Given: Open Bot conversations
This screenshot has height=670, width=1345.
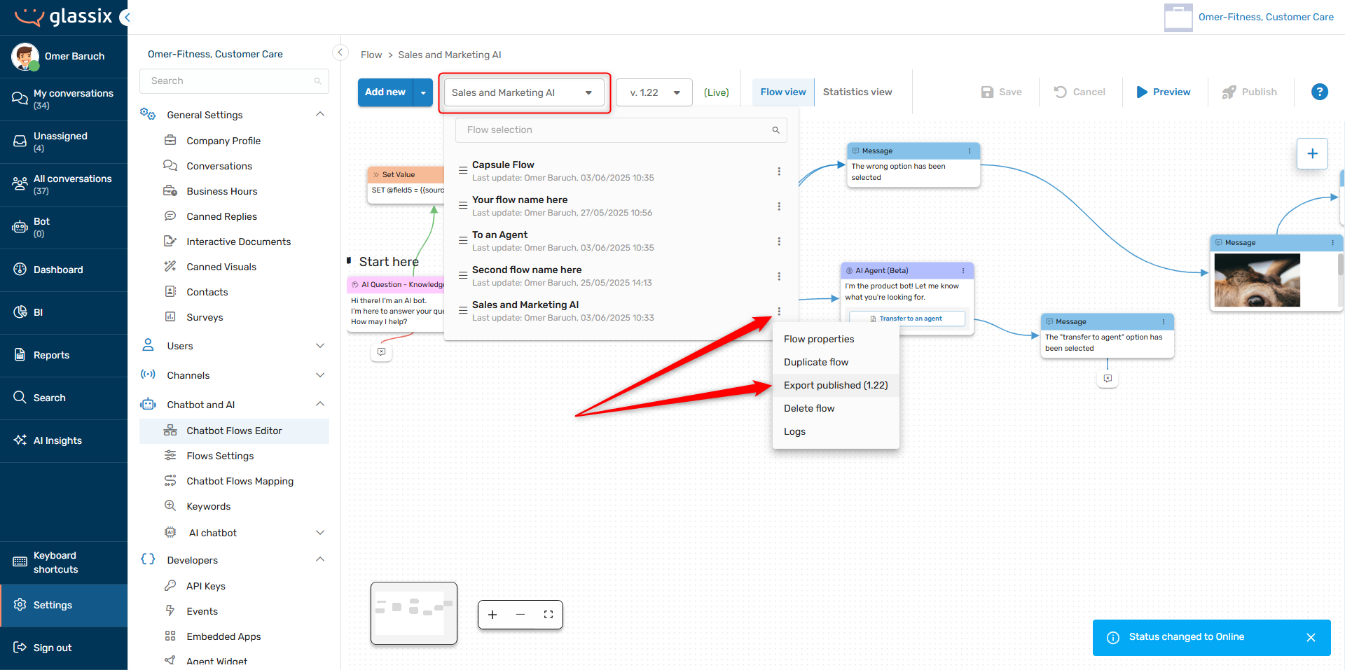Looking at the screenshot, I should pyautogui.click(x=64, y=227).
